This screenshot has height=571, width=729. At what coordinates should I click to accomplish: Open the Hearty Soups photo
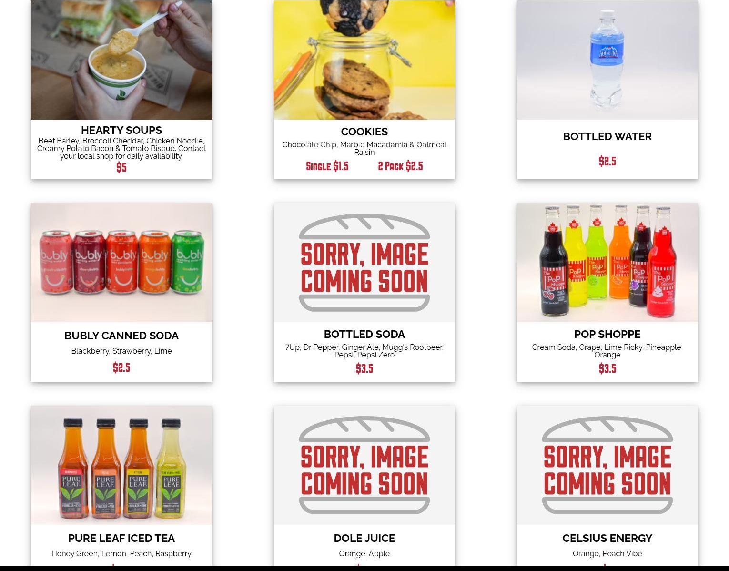[x=121, y=60]
